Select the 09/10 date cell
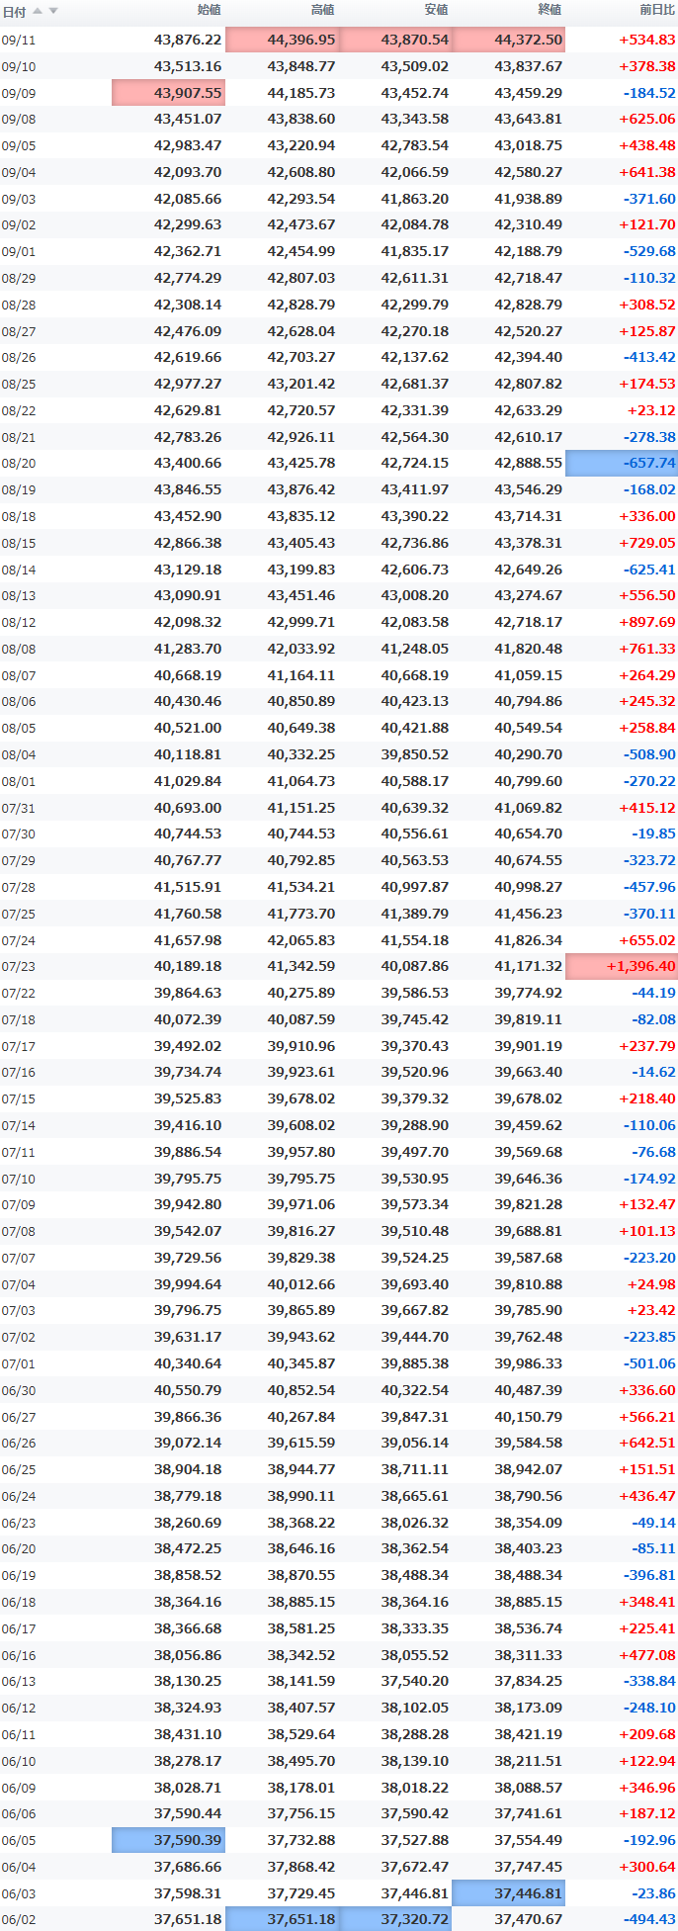The width and height of the screenshot is (678, 1931). point(19,67)
